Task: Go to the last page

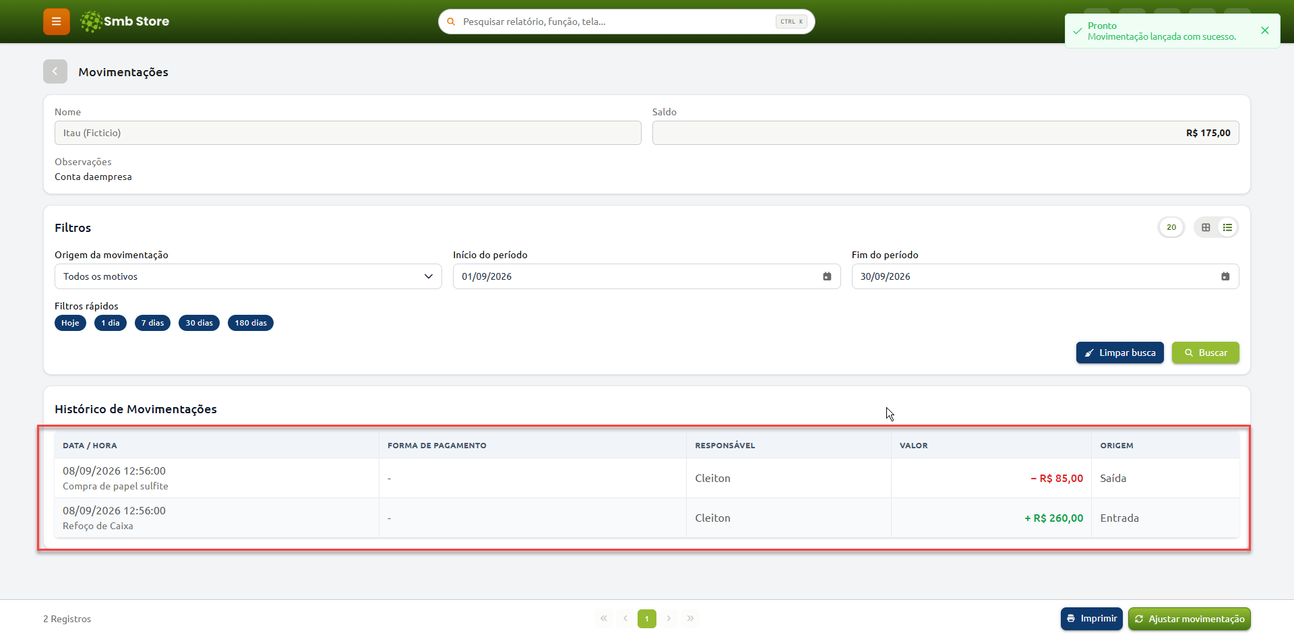Action: pyautogui.click(x=690, y=618)
